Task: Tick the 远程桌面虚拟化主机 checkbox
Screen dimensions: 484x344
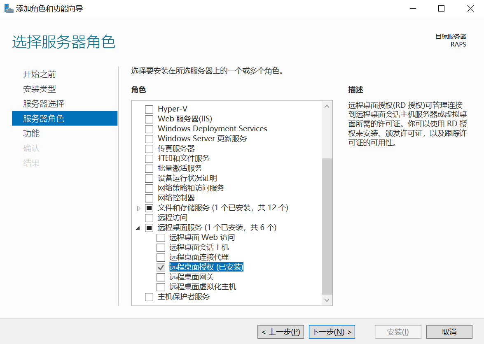Action: (161, 287)
